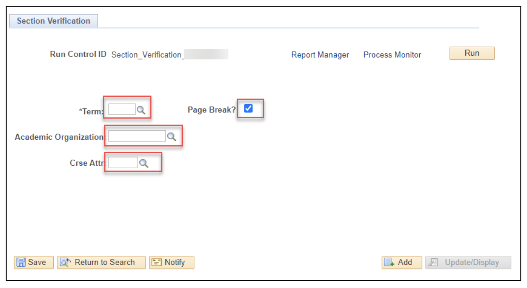Click the "Run Control ID" label

click(78, 54)
